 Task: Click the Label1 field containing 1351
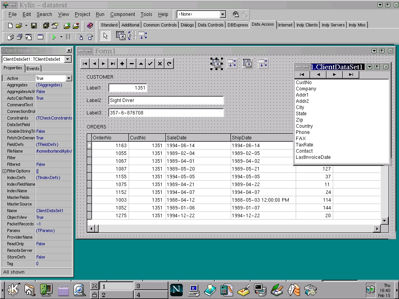click(128, 88)
